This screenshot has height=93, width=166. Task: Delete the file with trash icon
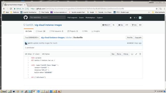click(x=140, y=54)
